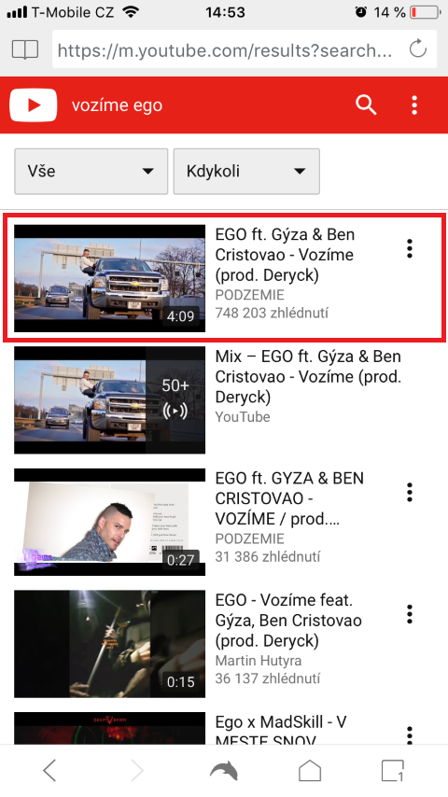
Task: Expand the Kdykoli time dropdown
Action: point(246,172)
